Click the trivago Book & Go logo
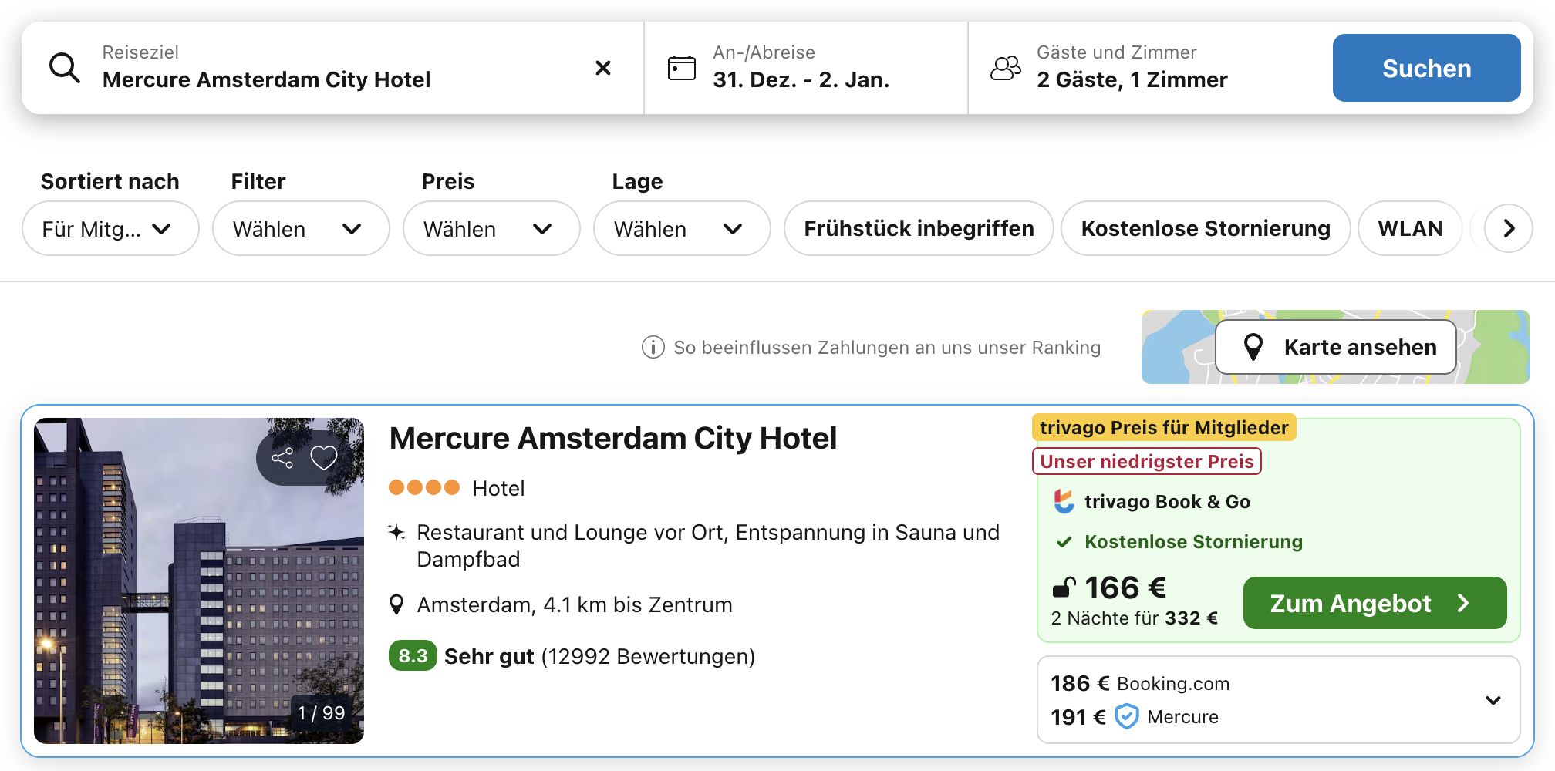 [x=1064, y=501]
